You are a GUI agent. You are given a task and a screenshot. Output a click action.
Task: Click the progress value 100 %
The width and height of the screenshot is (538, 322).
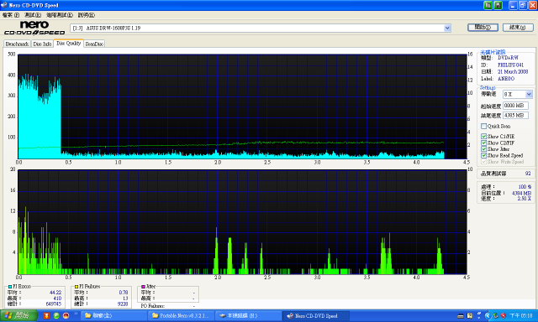pyautogui.click(x=525, y=187)
